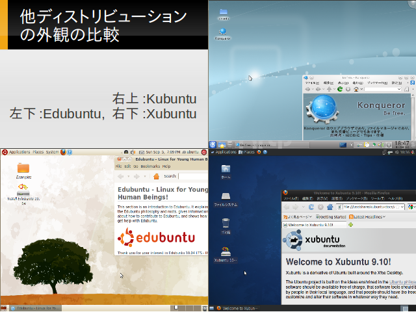This screenshot has width=416, height=312.
Task: Open Konqueror's location bar combo box
Action: [383, 90]
